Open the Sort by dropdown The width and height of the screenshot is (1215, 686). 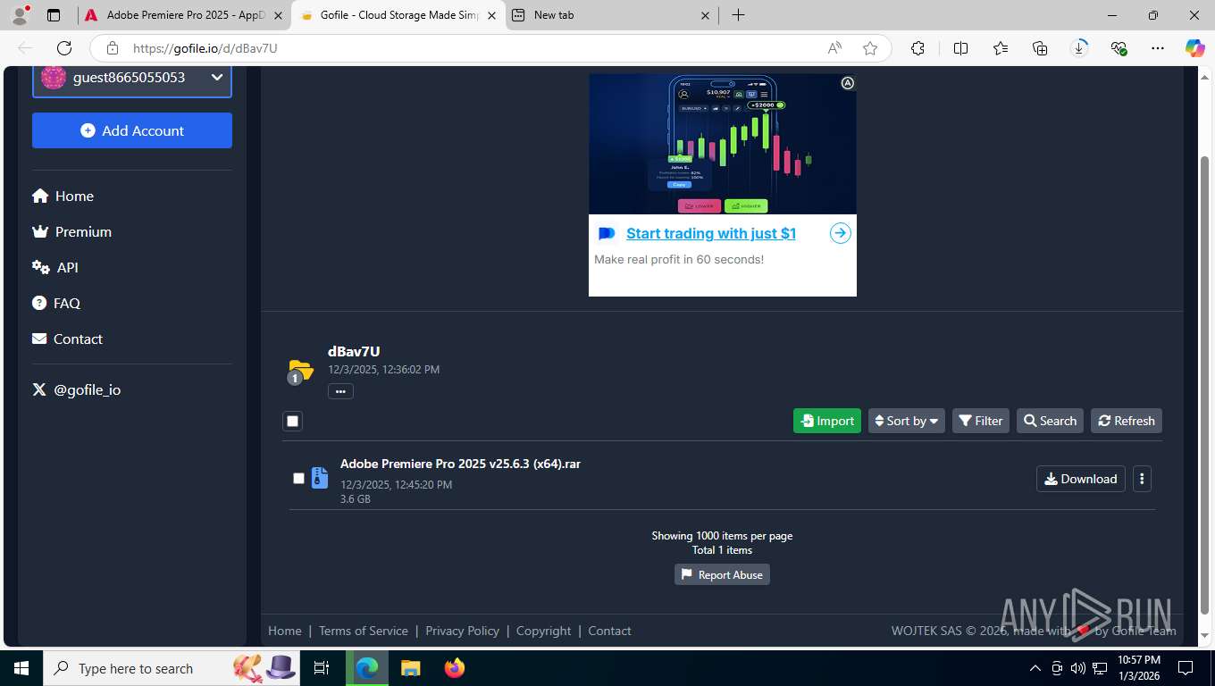pyautogui.click(x=906, y=421)
